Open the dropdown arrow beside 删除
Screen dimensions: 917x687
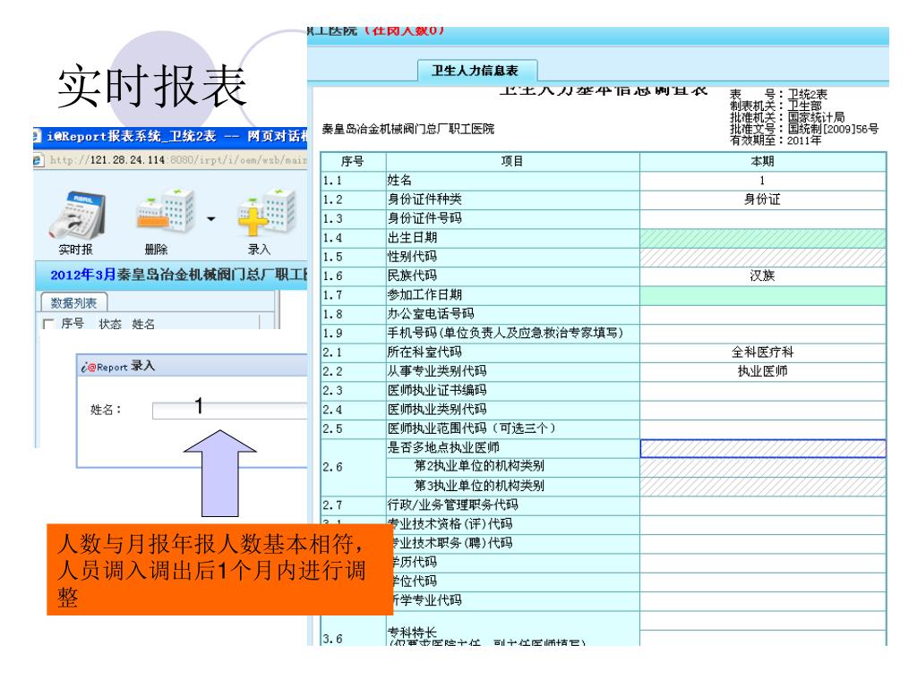click(x=211, y=219)
